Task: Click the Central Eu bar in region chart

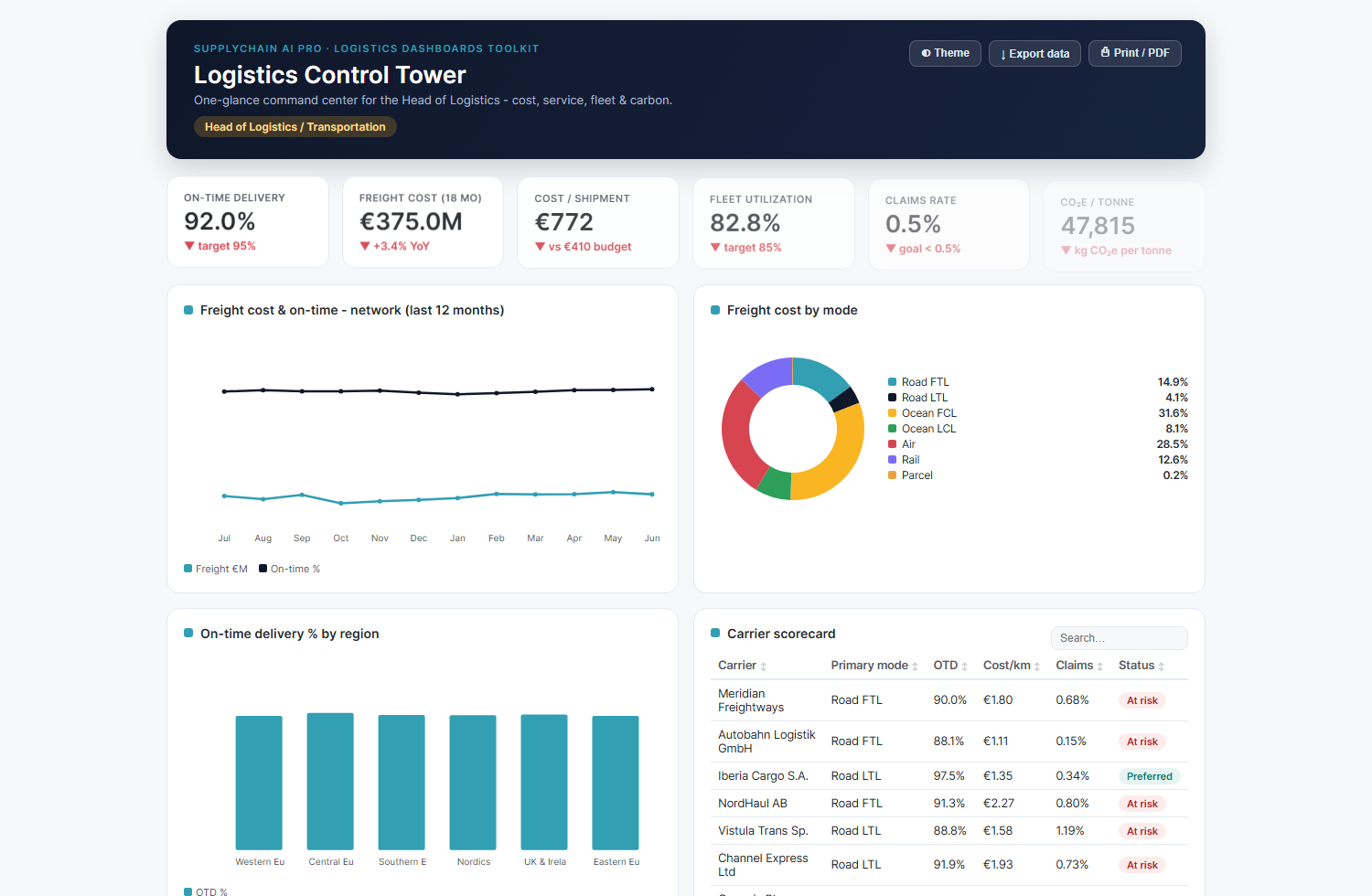Action: (x=330, y=782)
